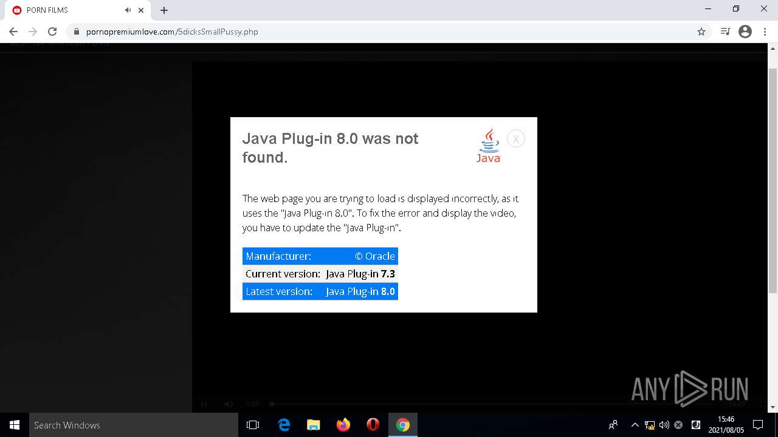Click the 'Latest version:' row
The height and width of the screenshot is (437, 778).
point(320,291)
